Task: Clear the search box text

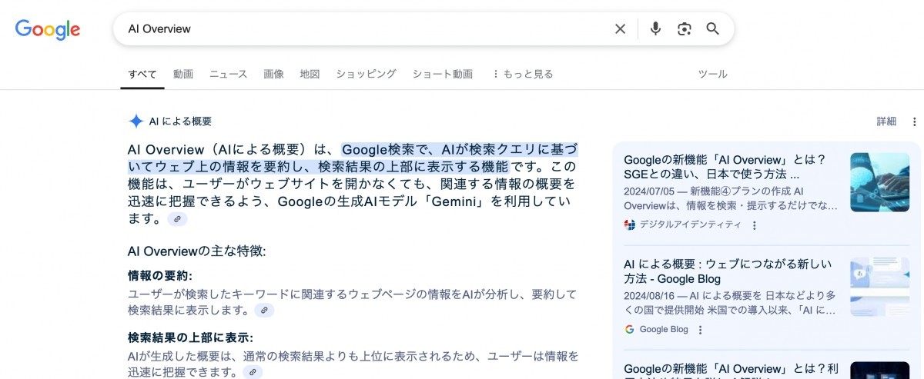Action: pyautogui.click(x=620, y=29)
